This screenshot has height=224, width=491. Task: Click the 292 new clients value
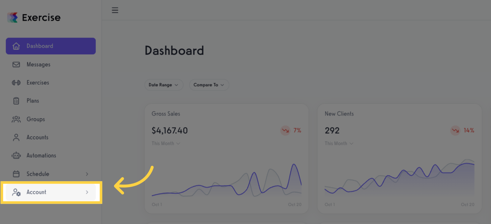332,130
